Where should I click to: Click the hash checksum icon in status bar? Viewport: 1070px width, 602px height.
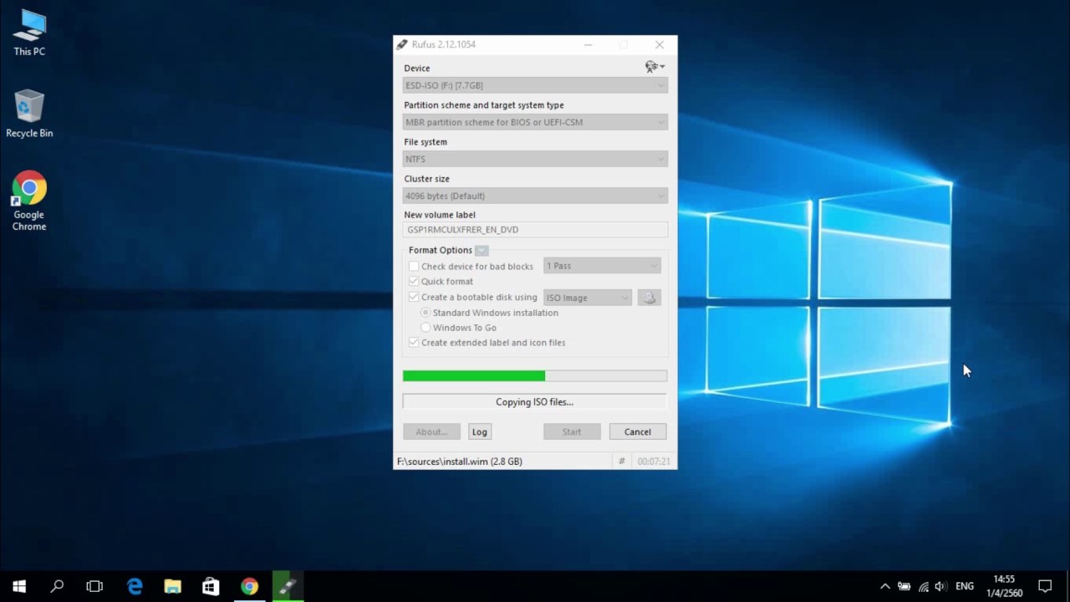coord(621,462)
